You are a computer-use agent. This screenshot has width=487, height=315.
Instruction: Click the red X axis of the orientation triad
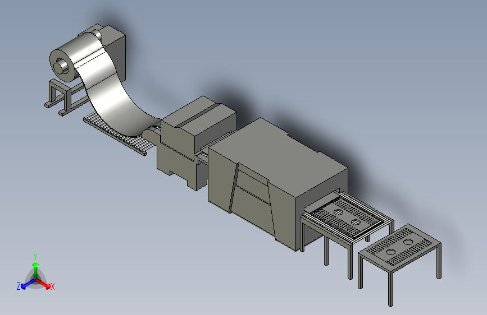(43, 284)
